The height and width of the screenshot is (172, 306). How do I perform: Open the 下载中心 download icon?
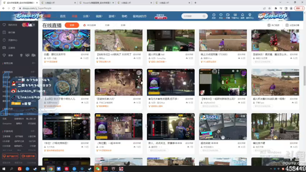[x=235, y=16]
